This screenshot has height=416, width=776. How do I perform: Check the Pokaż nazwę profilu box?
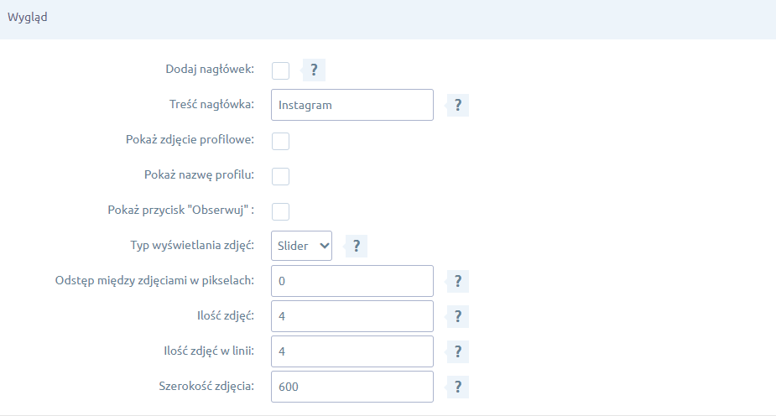[x=280, y=175]
